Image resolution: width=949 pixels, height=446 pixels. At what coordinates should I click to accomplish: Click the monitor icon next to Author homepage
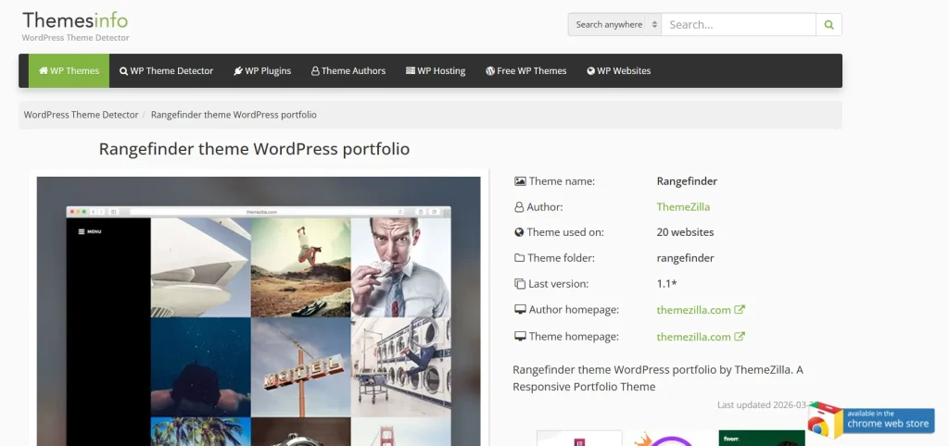pyautogui.click(x=520, y=310)
